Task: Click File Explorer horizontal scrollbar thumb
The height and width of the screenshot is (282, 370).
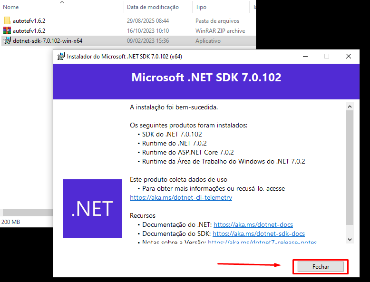Action: coord(28,212)
